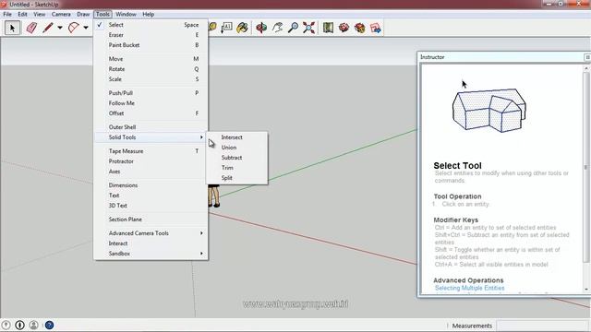
Task: Activate the Orbit tool icon
Action: point(261,28)
